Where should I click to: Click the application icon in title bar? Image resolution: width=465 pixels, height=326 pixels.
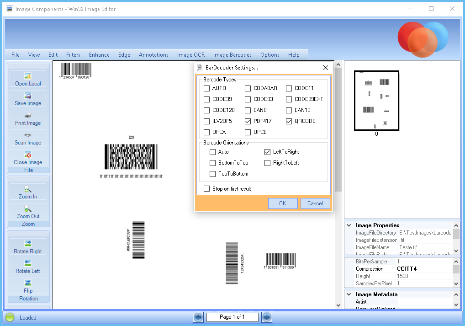click(10, 9)
